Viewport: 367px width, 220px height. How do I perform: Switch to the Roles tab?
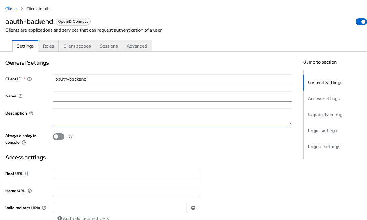(48, 46)
